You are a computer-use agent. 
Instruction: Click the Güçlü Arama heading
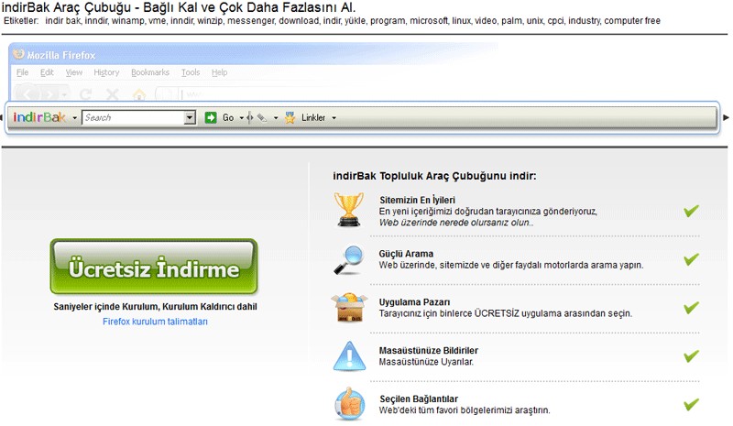coord(406,254)
